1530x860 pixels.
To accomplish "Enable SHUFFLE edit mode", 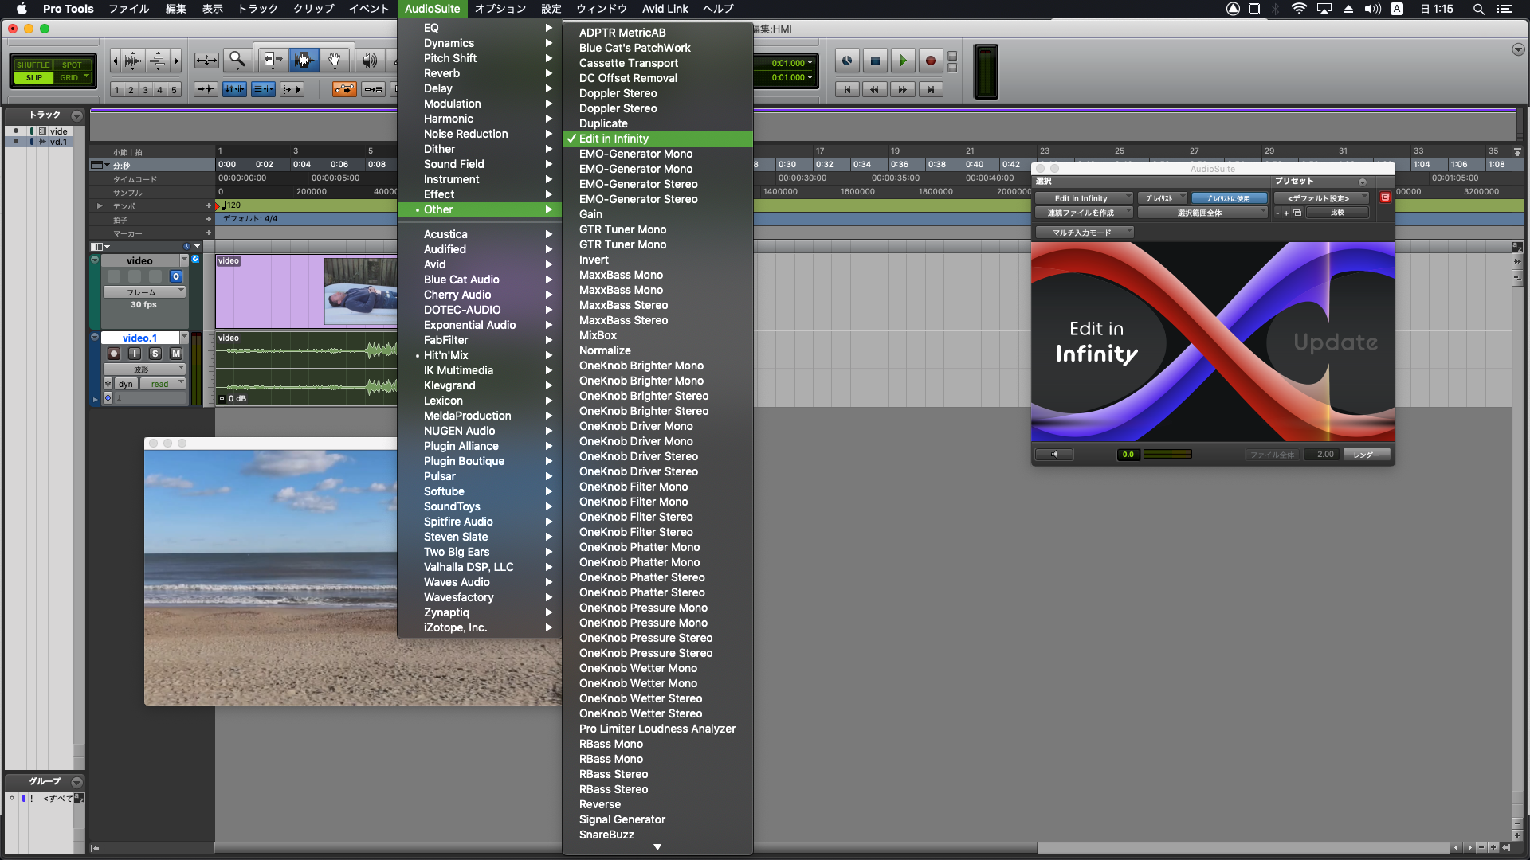I will (33, 65).
